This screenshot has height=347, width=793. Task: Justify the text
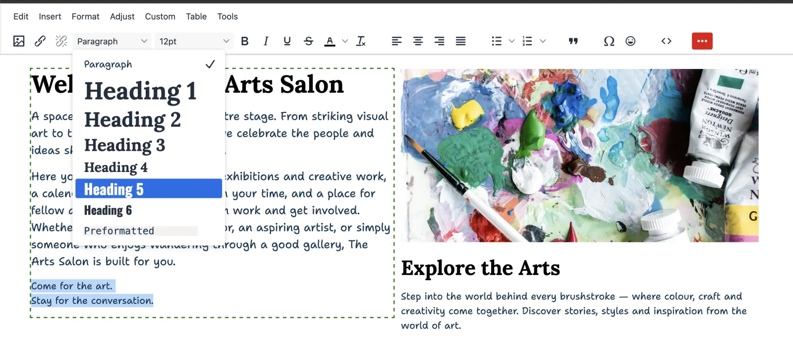460,41
